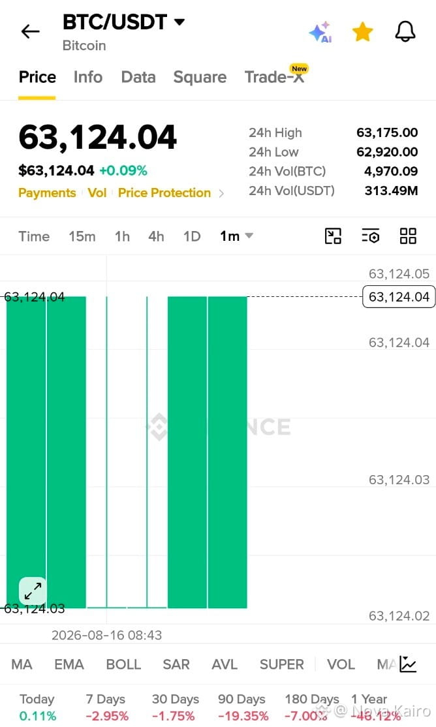Screen dimensions: 436x727
Task: Expand Price Protection chevron
Action: [x=221, y=193]
